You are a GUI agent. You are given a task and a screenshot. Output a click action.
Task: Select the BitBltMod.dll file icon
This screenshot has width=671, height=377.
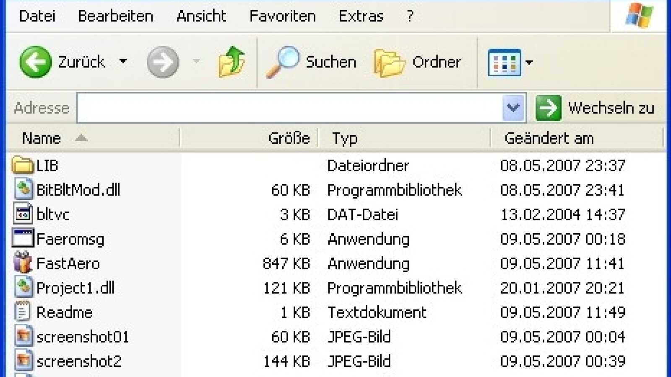23,189
